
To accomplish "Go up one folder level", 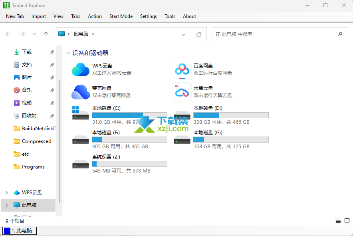I will coord(46,34).
